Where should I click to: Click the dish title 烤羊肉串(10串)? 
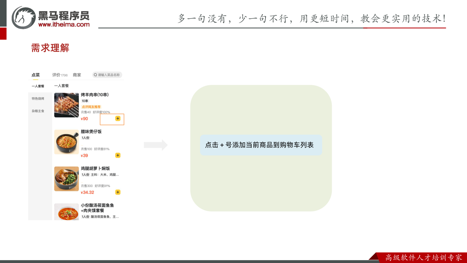(95, 95)
